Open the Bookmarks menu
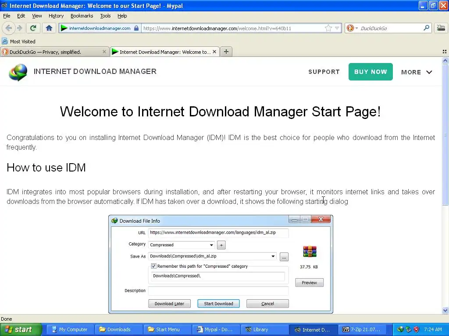 click(82, 16)
